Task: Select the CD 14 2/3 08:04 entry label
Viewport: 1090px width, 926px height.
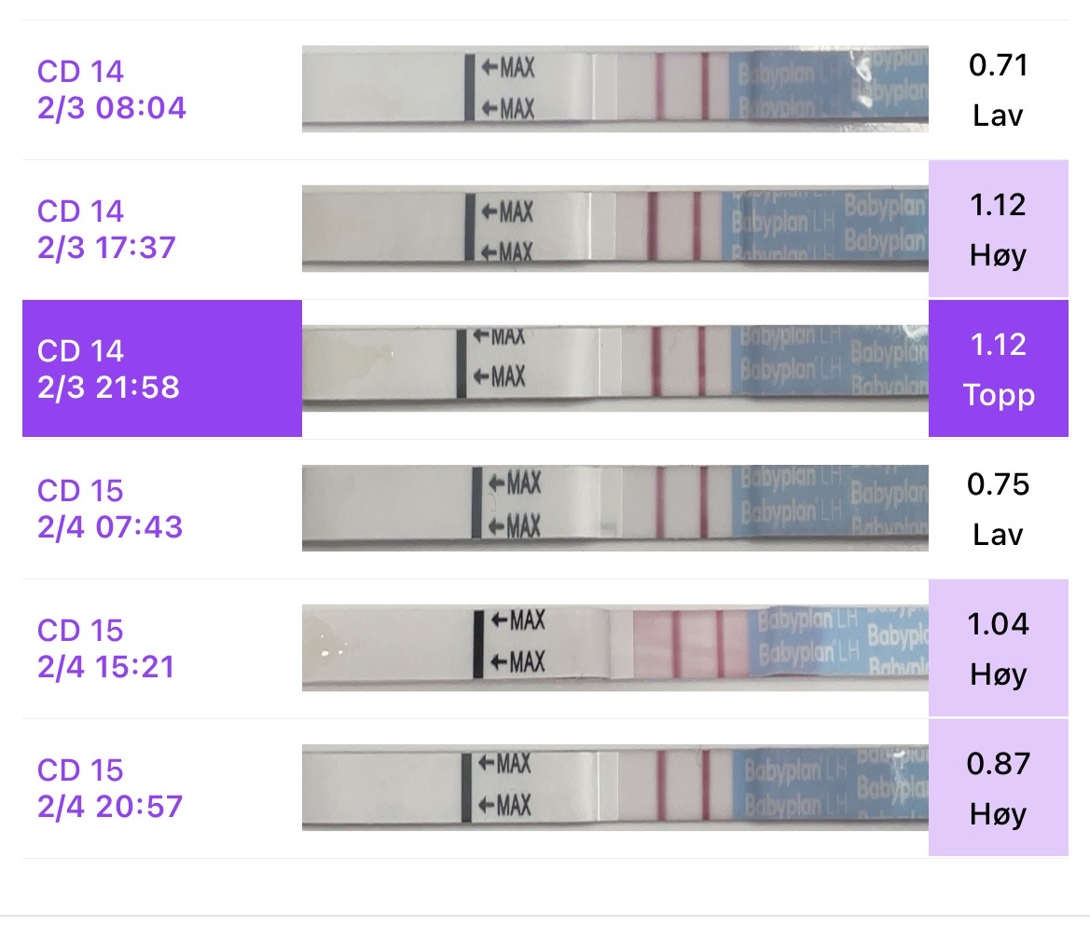Action: tap(112, 89)
